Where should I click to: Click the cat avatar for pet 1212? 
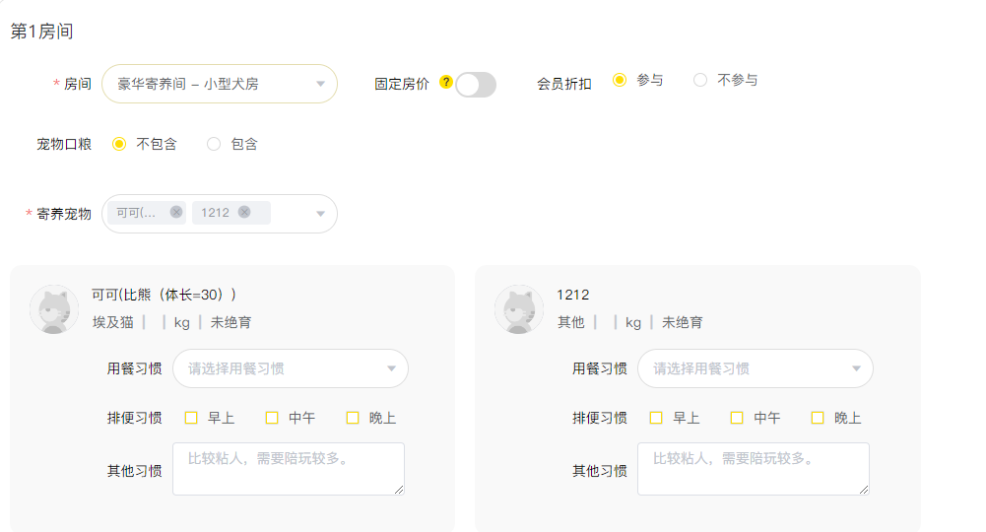click(x=519, y=308)
